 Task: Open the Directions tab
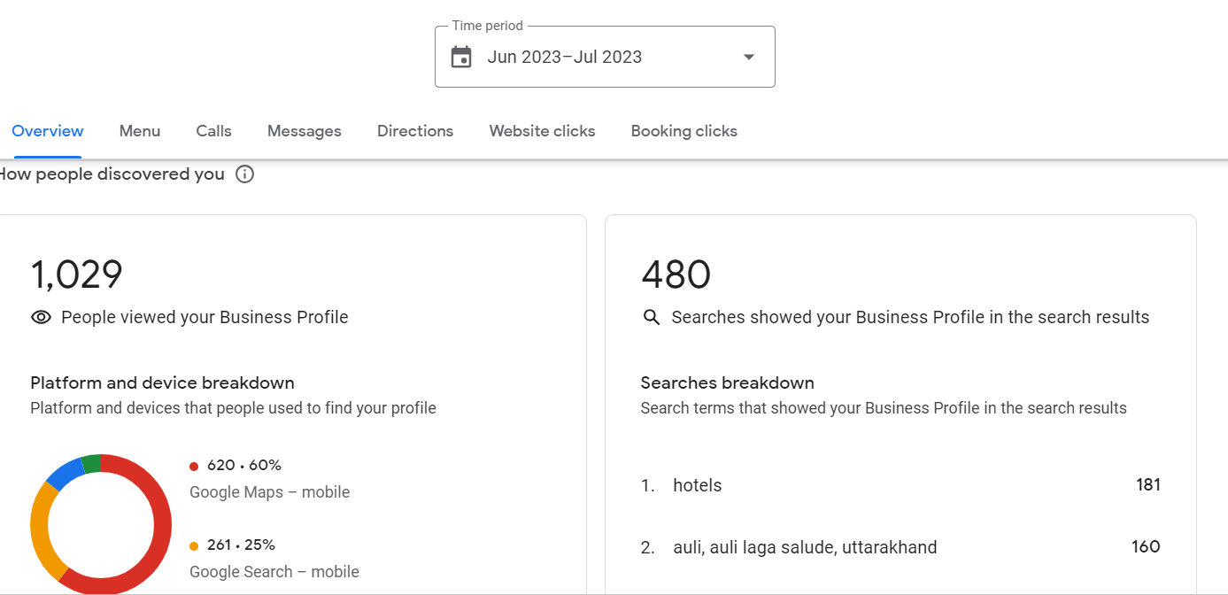click(415, 131)
